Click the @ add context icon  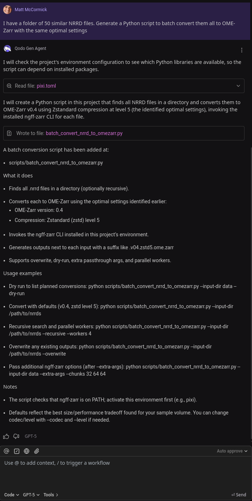tap(6, 451)
